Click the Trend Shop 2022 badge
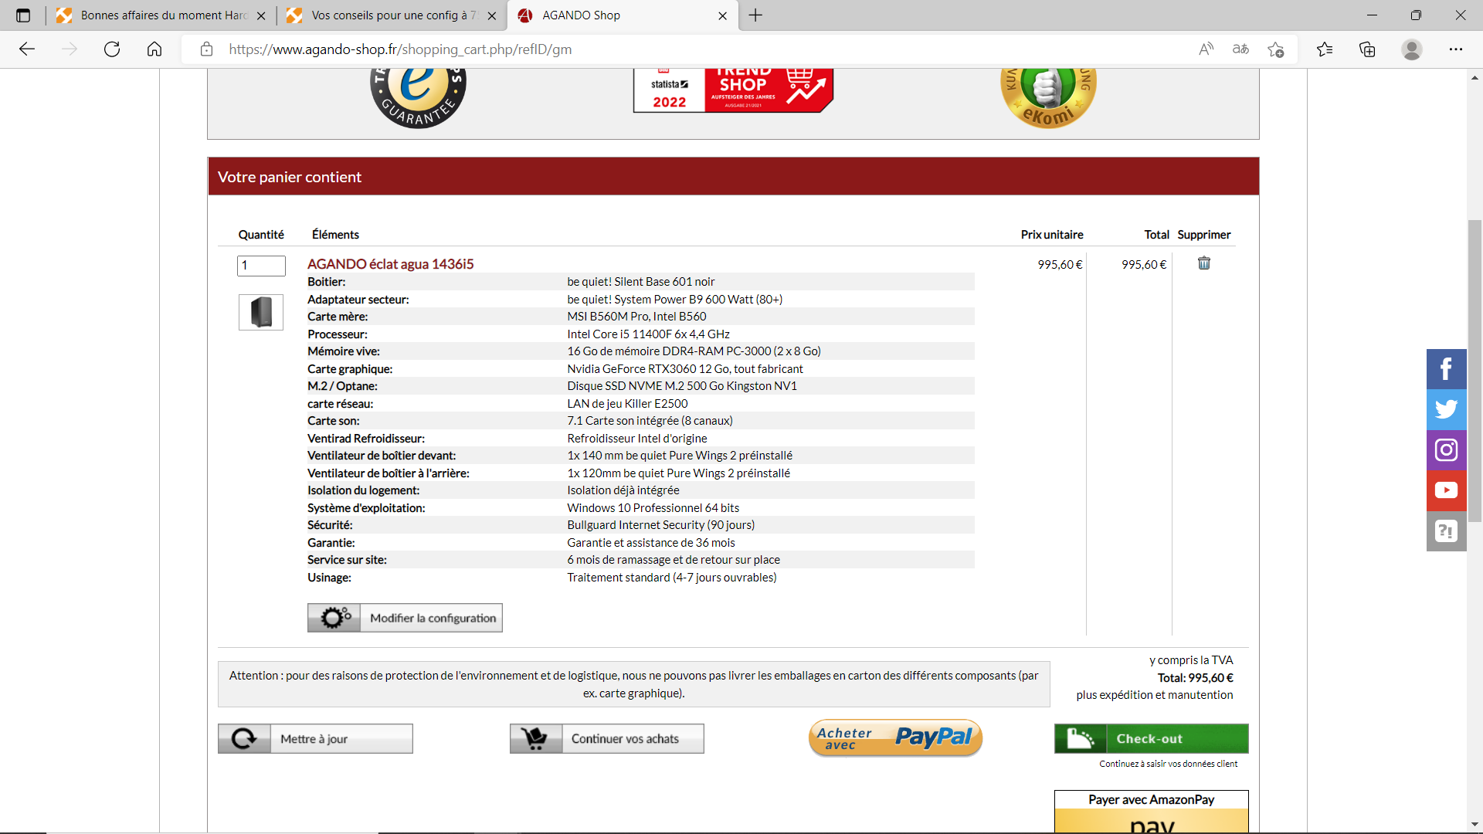Viewport: 1483px width, 834px height. (733, 90)
